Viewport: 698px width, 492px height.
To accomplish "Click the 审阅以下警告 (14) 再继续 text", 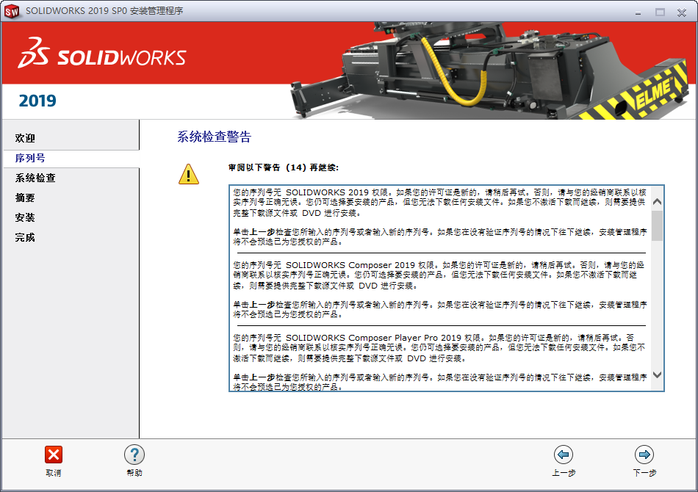I will (284, 167).
